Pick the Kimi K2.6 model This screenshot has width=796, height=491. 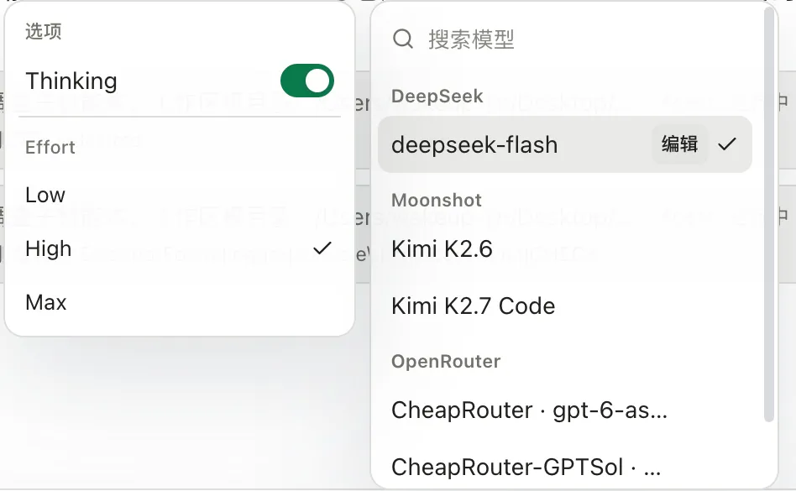pos(564,249)
